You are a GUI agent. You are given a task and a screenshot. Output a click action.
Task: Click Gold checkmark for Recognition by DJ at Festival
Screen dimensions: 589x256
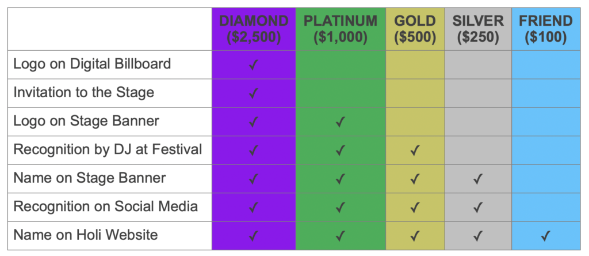coord(415,150)
